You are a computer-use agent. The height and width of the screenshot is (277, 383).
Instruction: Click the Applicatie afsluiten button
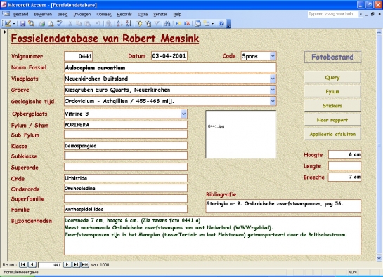[x=332, y=134]
